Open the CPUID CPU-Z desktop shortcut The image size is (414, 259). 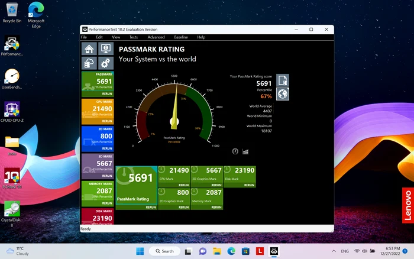pyautogui.click(x=12, y=112)
